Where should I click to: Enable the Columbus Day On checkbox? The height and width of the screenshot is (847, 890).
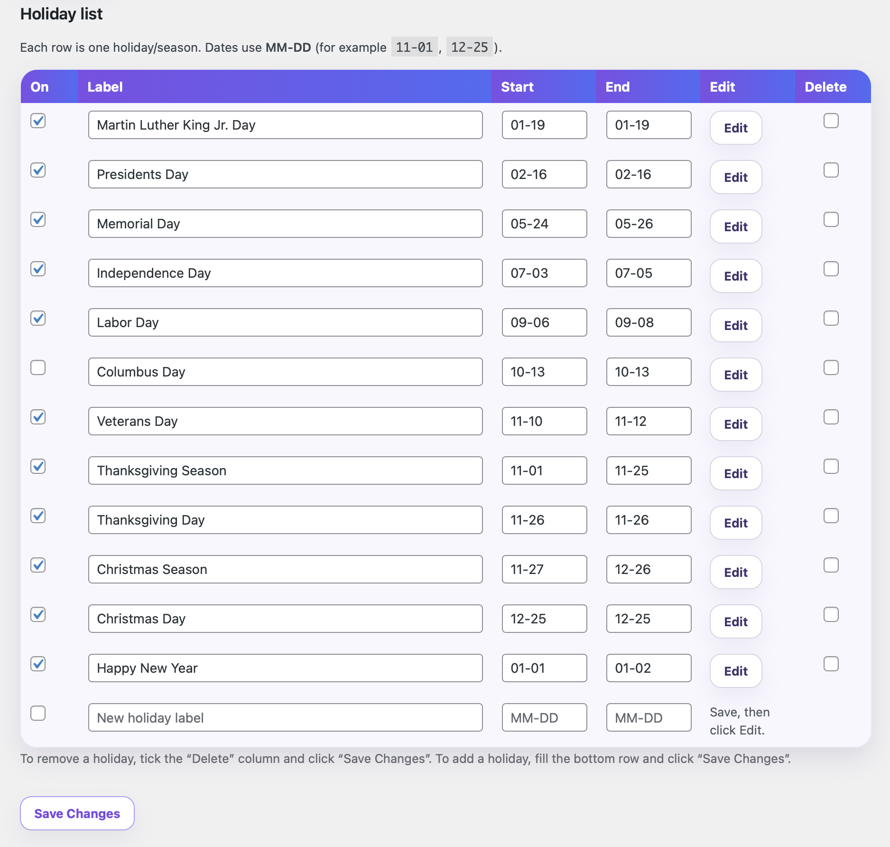[38, 367]
